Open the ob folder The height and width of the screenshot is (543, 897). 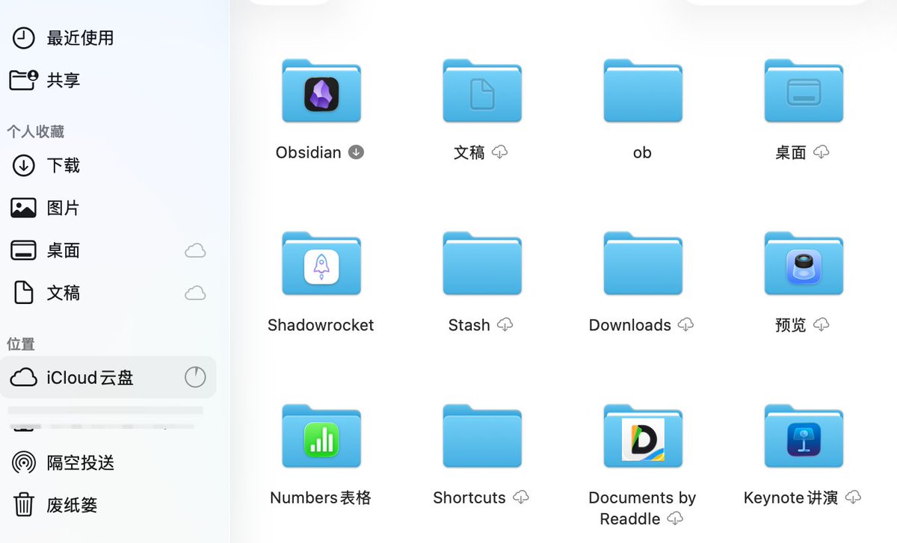tap(643, 91)
